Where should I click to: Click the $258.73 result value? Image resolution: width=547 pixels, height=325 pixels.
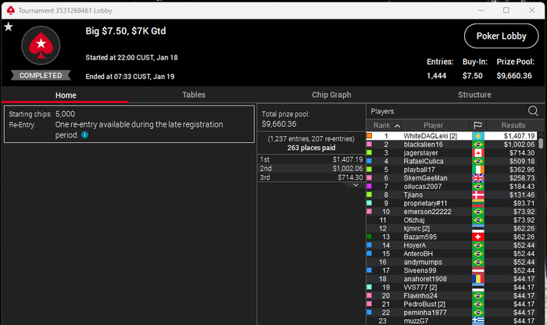click(x=521, y=178)
